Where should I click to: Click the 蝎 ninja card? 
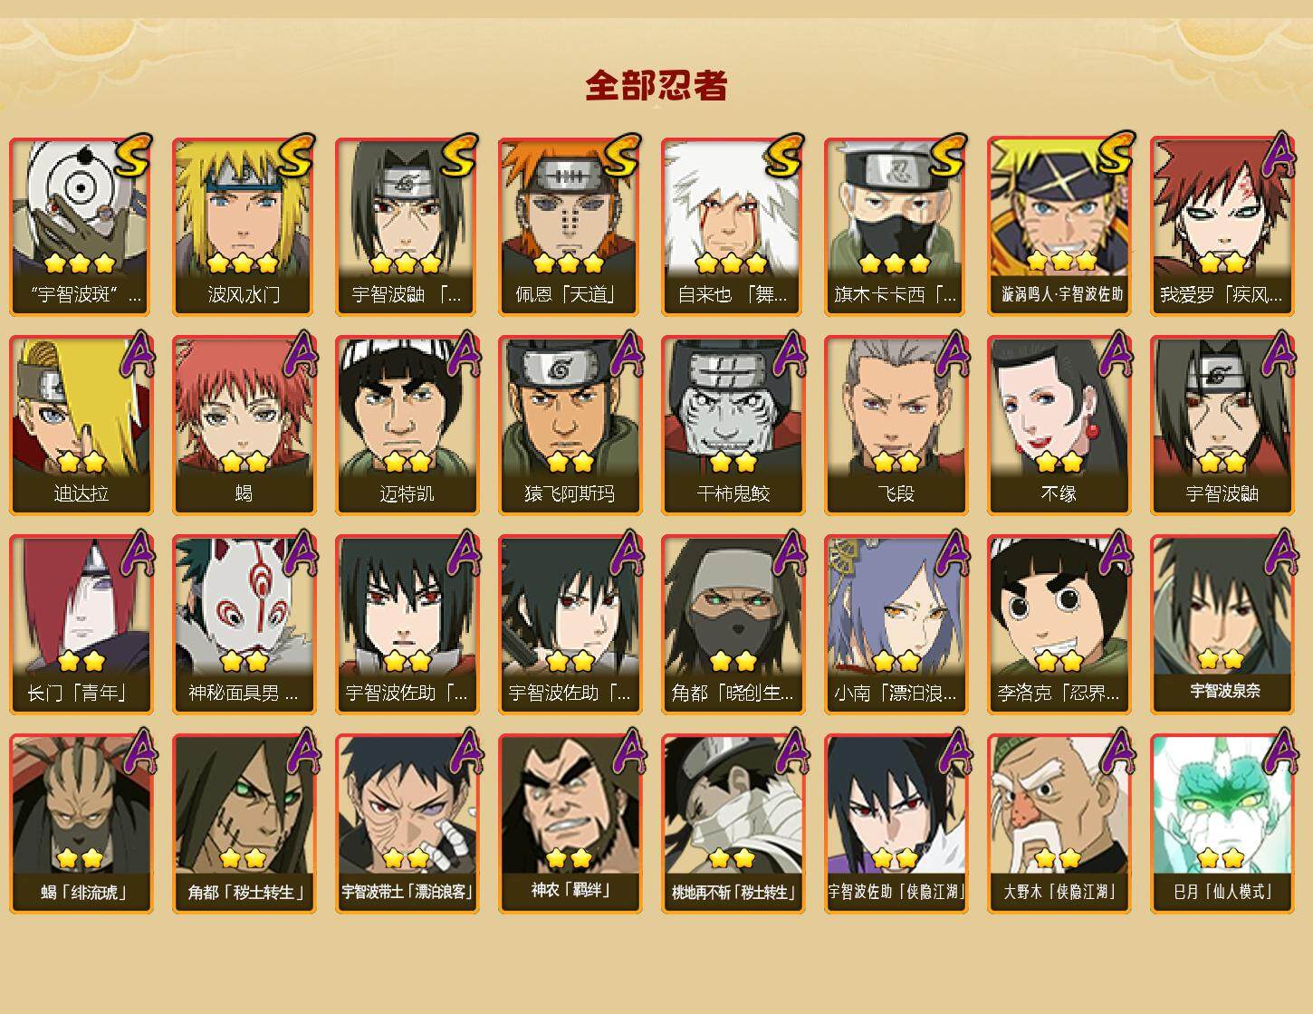(244, 426)
